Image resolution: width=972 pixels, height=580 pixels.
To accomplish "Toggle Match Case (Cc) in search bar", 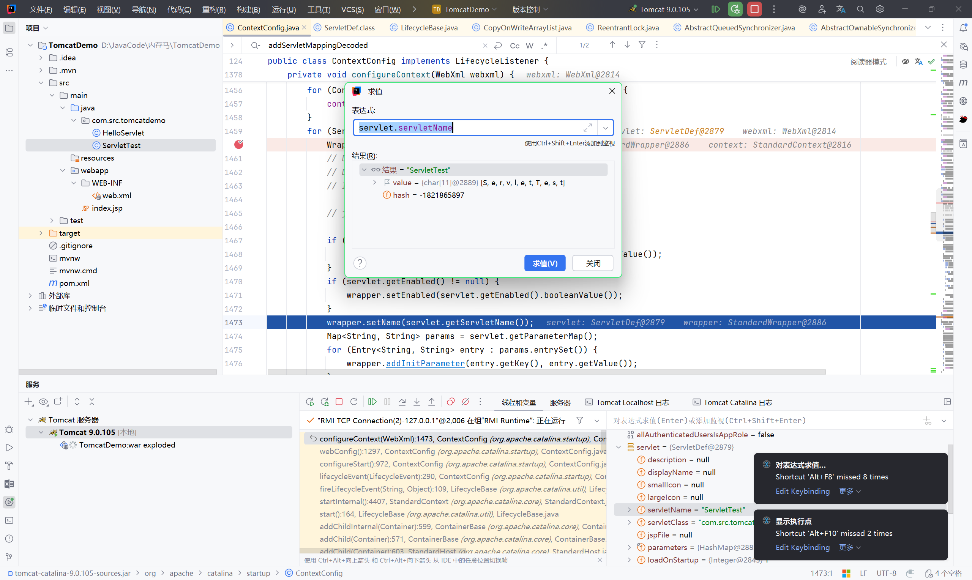I will [x=514, y=45].
